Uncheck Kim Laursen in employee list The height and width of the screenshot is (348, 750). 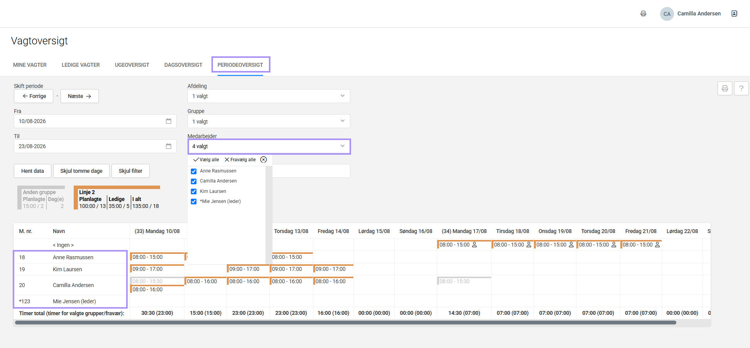tap(194, 191)
